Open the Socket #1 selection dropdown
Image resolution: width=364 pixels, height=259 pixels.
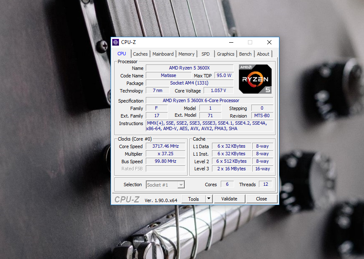(165, 185)
